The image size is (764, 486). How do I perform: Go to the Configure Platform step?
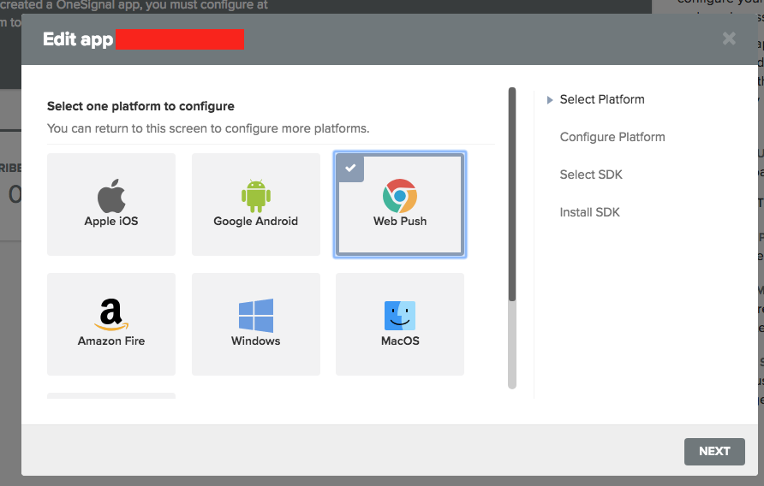coord(612,137)
